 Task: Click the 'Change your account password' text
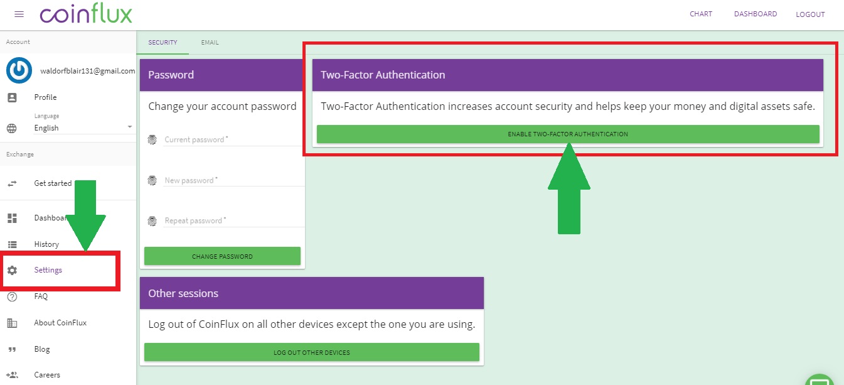coord(222,107)
